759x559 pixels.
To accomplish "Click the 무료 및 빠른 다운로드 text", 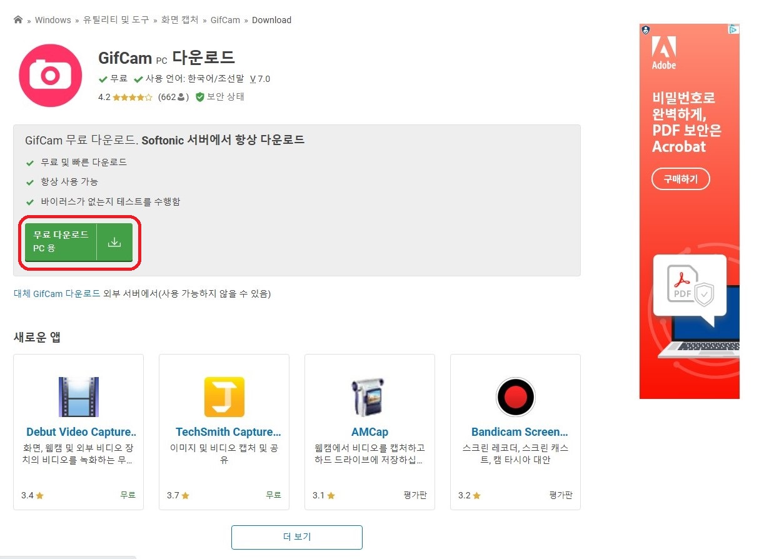I will coord(84,162).
